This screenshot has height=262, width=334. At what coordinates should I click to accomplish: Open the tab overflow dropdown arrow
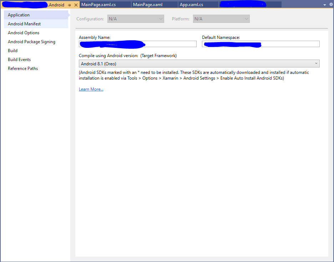point(324,5)
